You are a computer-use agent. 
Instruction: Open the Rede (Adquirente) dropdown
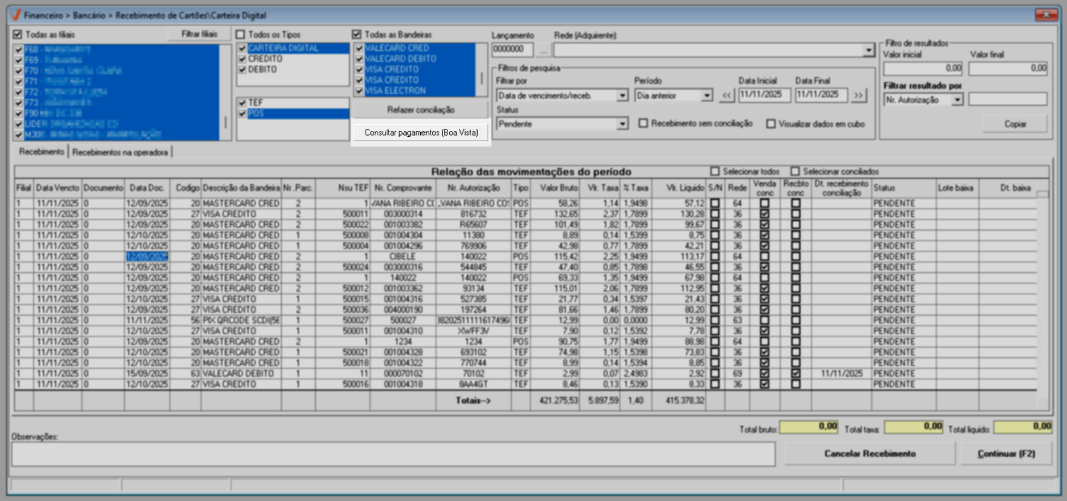[868, 50]
